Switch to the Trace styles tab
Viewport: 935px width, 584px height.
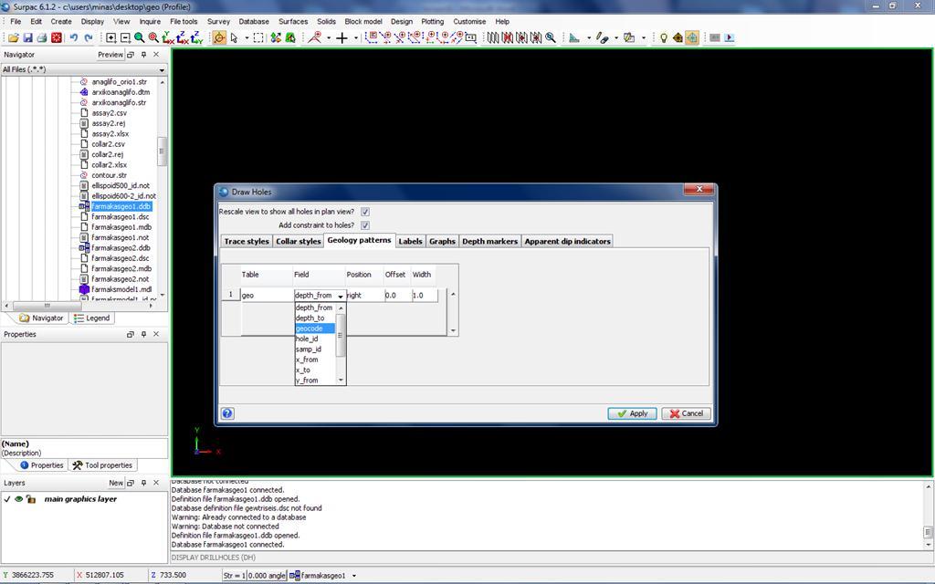click(x=247, y=241)
